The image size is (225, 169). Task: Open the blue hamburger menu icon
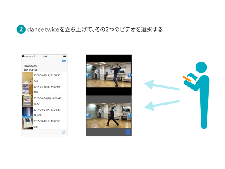[128, 132]
